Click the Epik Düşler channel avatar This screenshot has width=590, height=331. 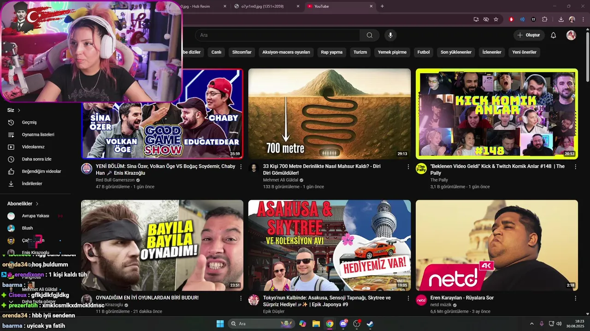[x=254, y=300]
